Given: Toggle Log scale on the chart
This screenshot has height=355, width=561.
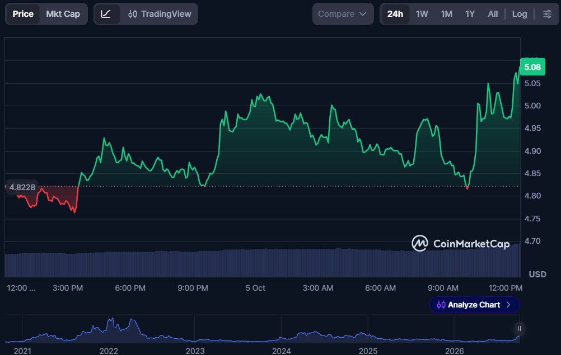Looking at the screenshot, I should pyautogui.click(x=520, y=14).
